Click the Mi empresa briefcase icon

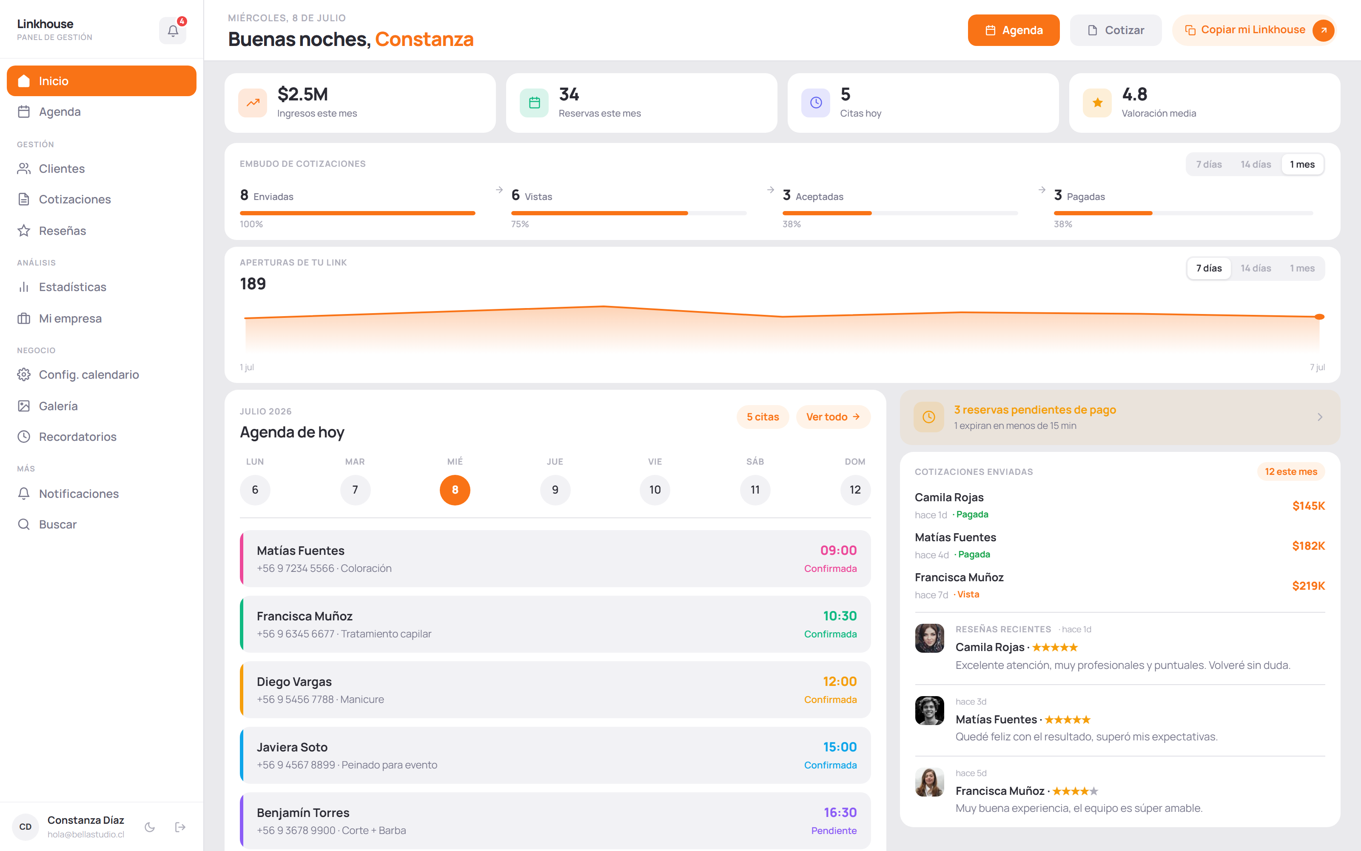coord(24,319)
